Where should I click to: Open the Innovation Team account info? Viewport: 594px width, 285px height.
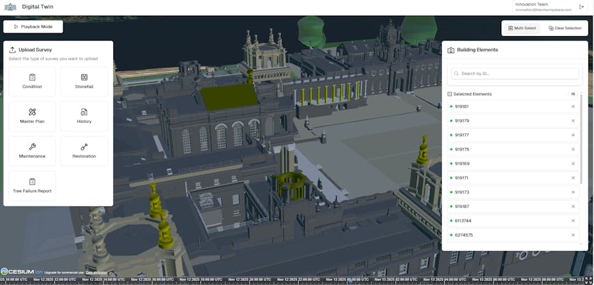543,7
